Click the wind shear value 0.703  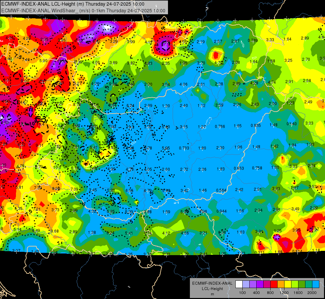click(184, 148)
